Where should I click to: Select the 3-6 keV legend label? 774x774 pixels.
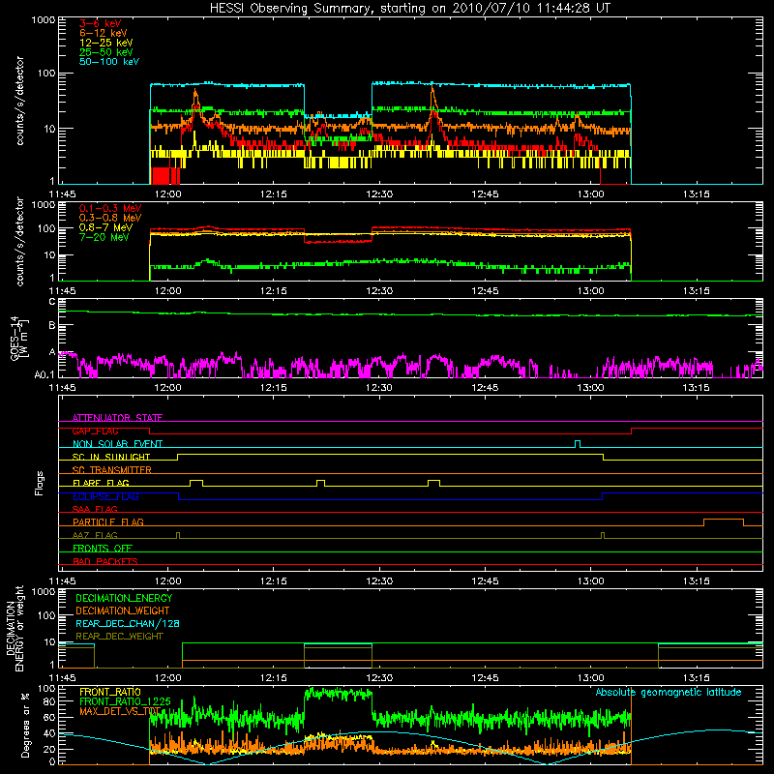100,23
